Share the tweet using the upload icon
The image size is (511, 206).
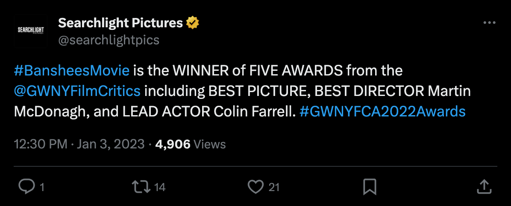483,186
